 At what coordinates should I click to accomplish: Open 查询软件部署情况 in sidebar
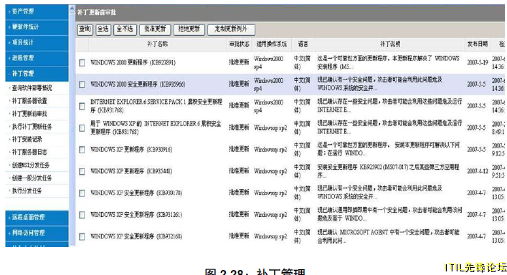click(x=32, y=88)
